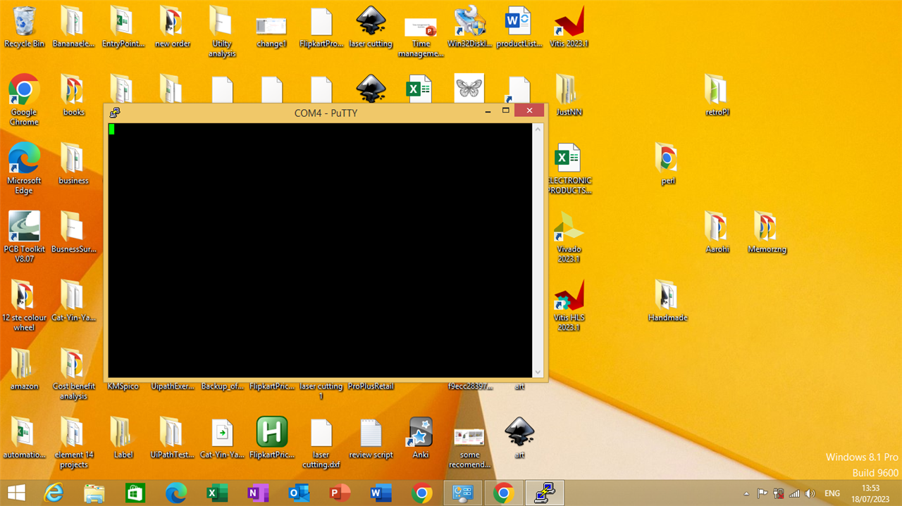Select the Anki desktop shortcut
Viewport: 902px width, 506px height.
coord(421,434)
